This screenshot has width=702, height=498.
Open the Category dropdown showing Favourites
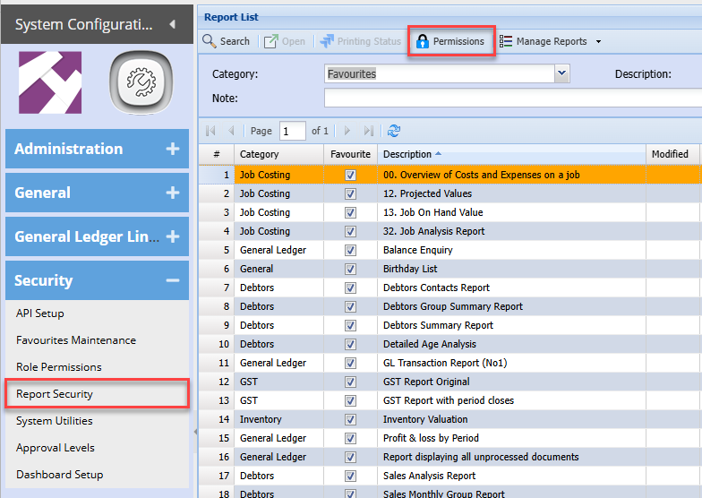[561, 74]
